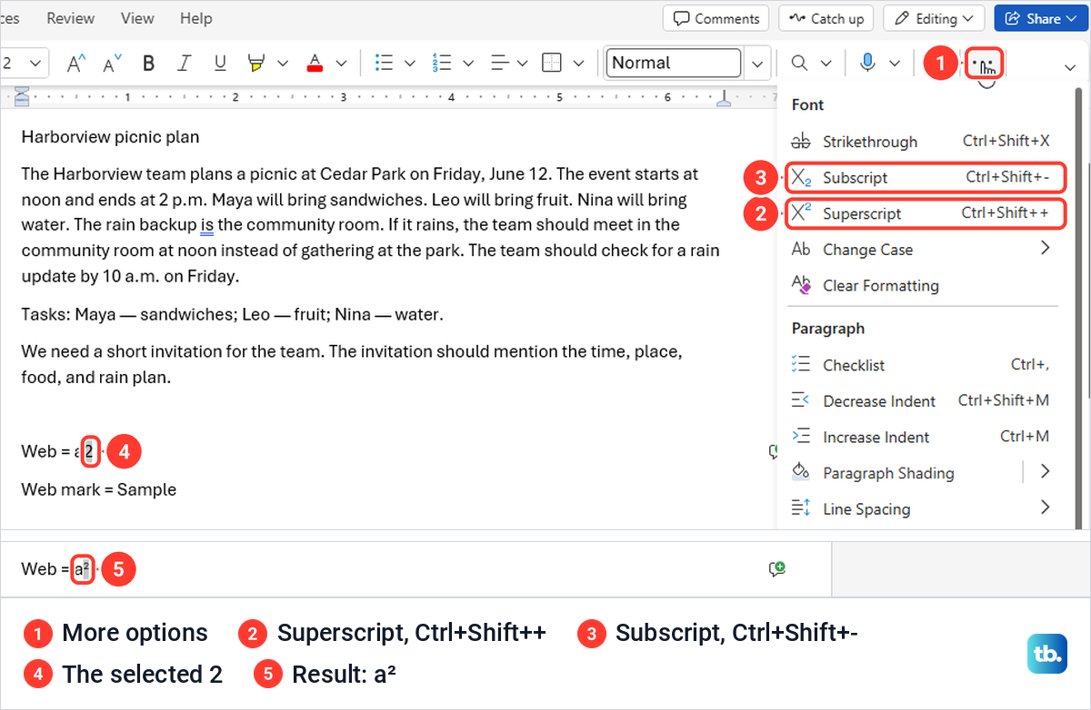This screenshot has height=710, width=1091.
Task: Open the Review tab
Action: click(x=71, y=18)
